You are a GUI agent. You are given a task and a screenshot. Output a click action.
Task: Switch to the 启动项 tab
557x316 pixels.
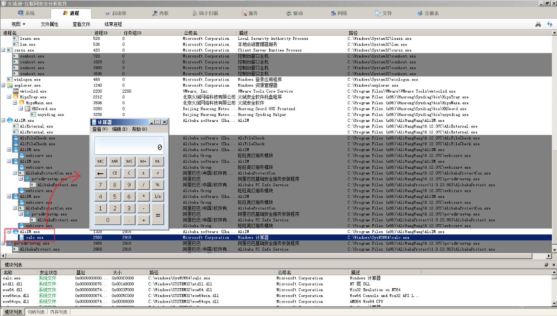click(116, 13)
